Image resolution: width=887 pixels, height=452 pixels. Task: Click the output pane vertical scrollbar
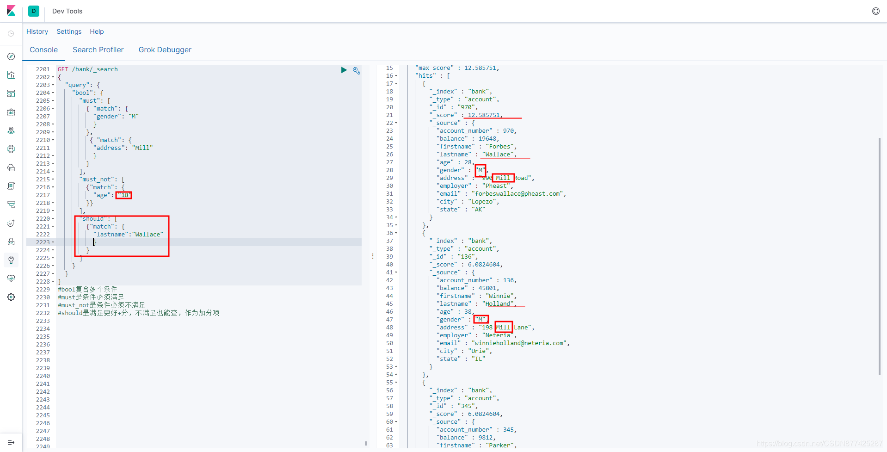(880, 257)
